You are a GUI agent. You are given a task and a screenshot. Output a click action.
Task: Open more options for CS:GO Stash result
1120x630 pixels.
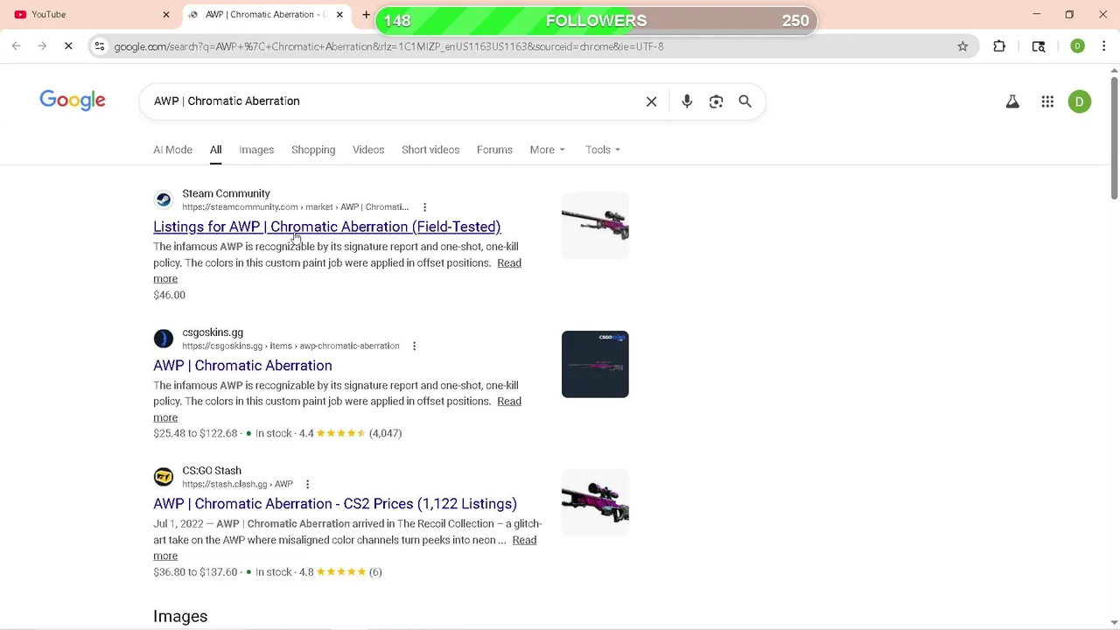(307, 484)
